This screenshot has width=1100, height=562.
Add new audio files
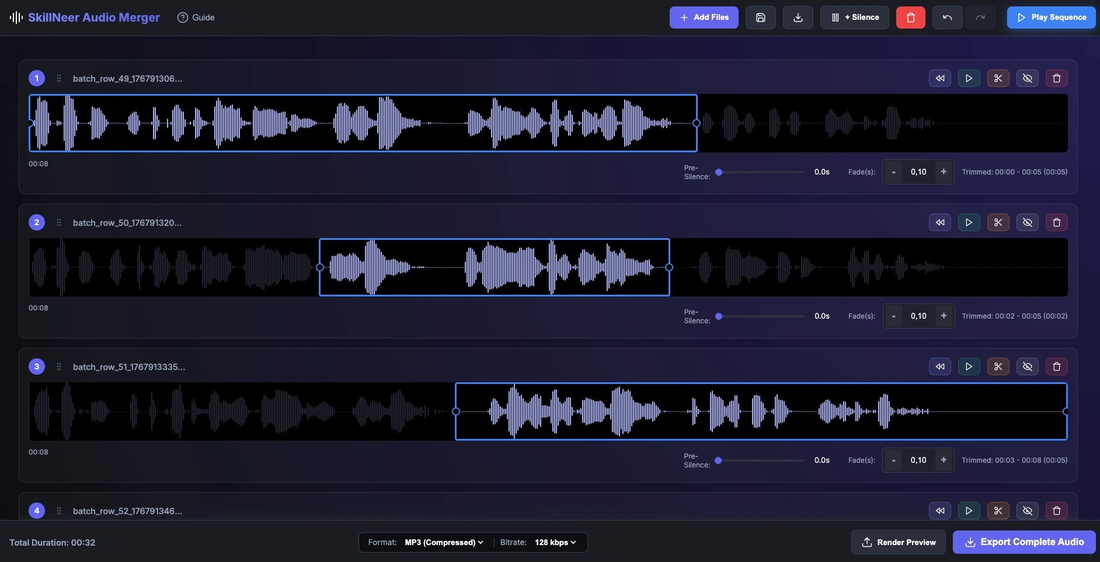click(x=704, y=18)
